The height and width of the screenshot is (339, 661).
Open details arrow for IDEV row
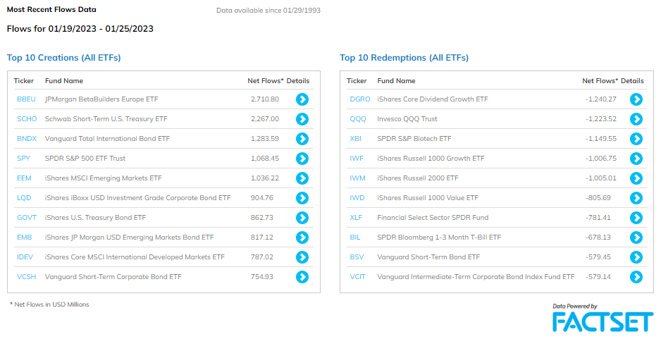point(302,257)
